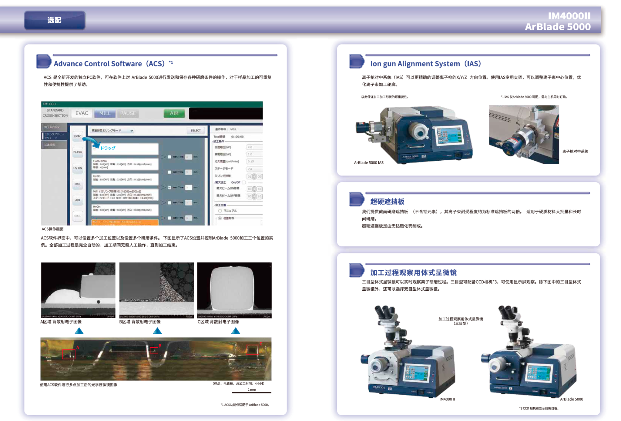Click the ACS操作画面 caption
621x421 pixels.
click(x=52, y=229)
